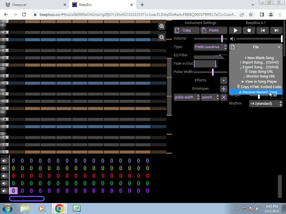286x214 pixels.
Task: Zoom out the pattern editor
Action: [x=162, y=37]
